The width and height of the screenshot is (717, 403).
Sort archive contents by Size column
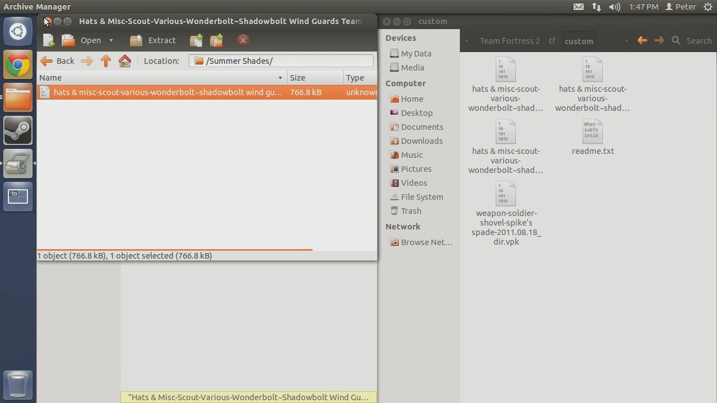click(x=315, y=78)
